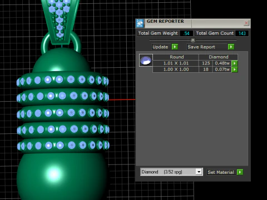267x200 pixels.
Task: Click the Total Gem Weight label
Action: click(158, 33)
